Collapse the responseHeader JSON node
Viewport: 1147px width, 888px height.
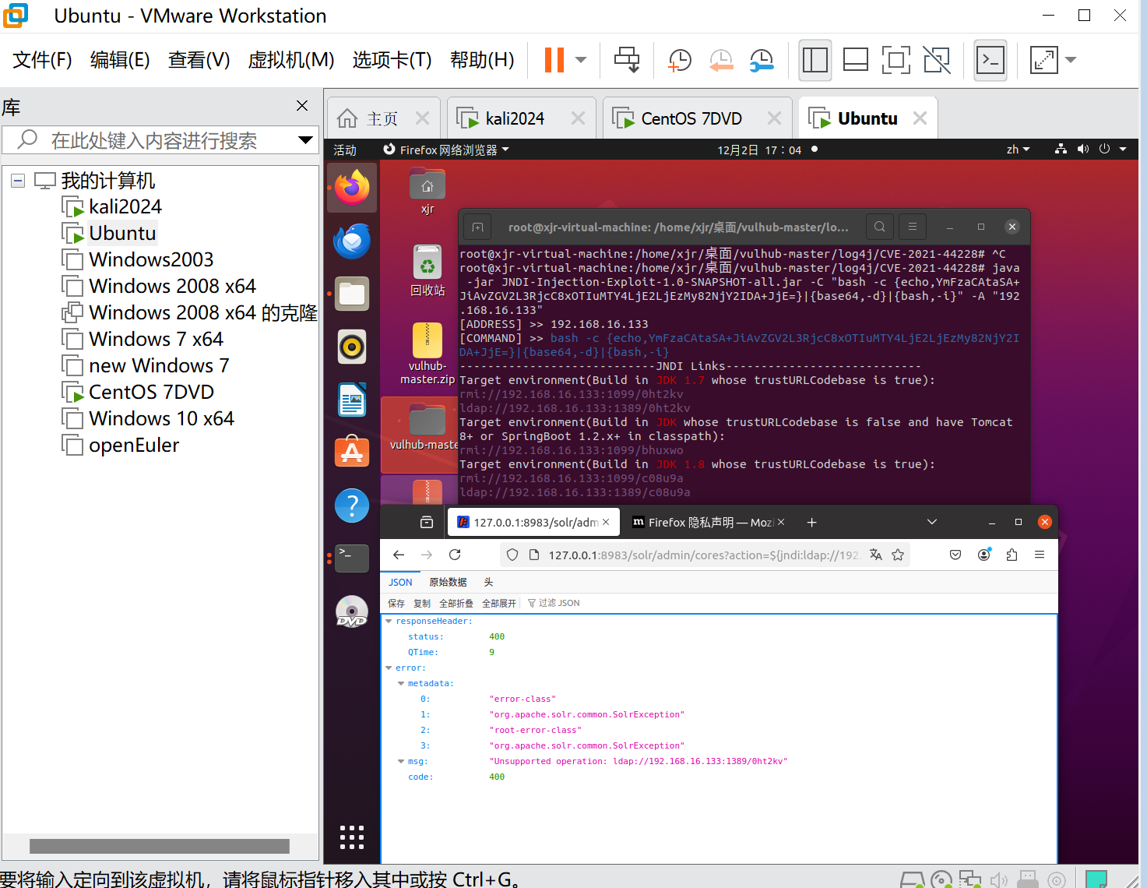point(389,621)
